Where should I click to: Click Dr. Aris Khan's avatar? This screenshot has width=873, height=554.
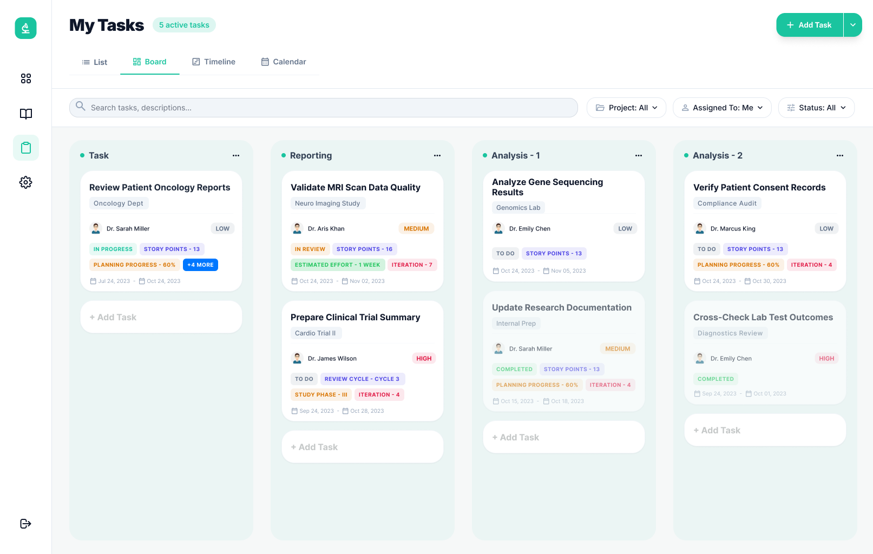(x=297, y=228)
